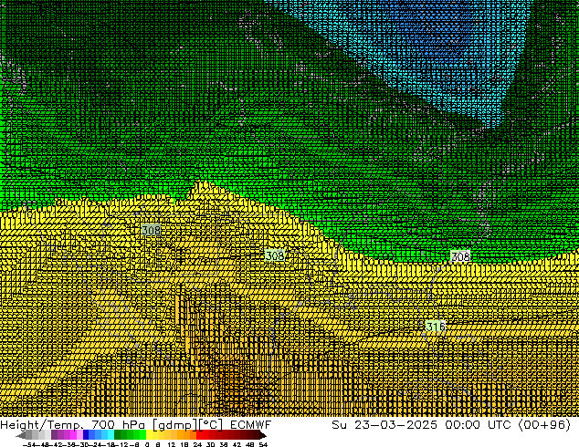Viewport: 579px width, 447px height.
Task: Pick the dark purple legend swatch
Action: coord(54,435)
